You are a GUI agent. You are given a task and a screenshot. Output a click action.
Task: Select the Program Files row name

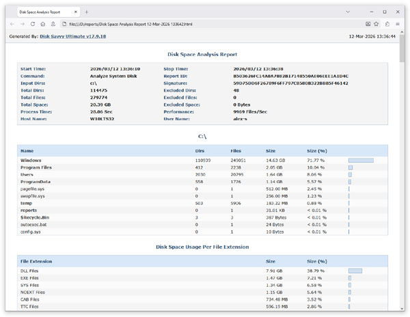[x=36, y=167]
